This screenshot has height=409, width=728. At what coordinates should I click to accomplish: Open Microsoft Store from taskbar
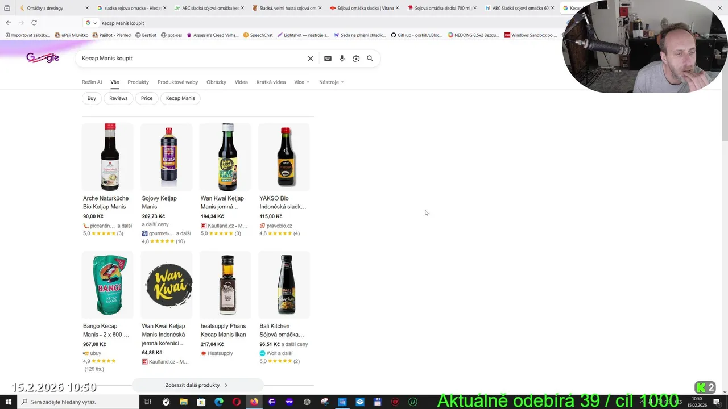(x=201, y=402)
